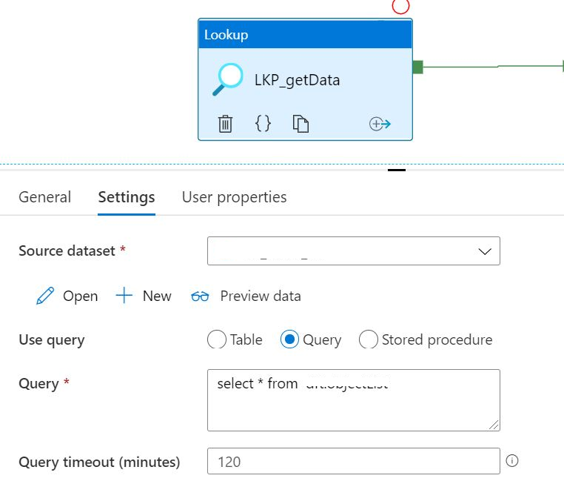564x484 pixels.
Task: Clone the Lookup activity copy icon
Action: tap(301, 124)
